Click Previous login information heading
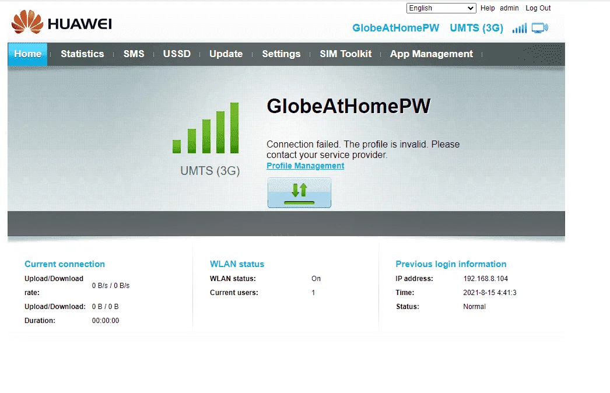This screenshot has height=393, width=610. pos(451,264)
